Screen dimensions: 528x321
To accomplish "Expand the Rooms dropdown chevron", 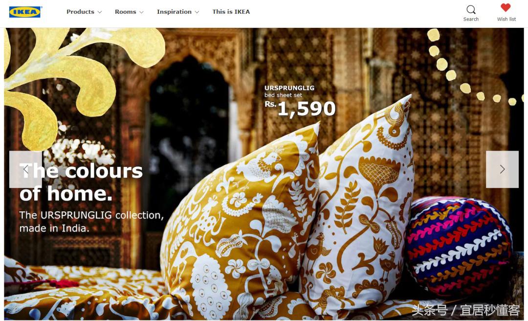I will [x=141, y=12].
